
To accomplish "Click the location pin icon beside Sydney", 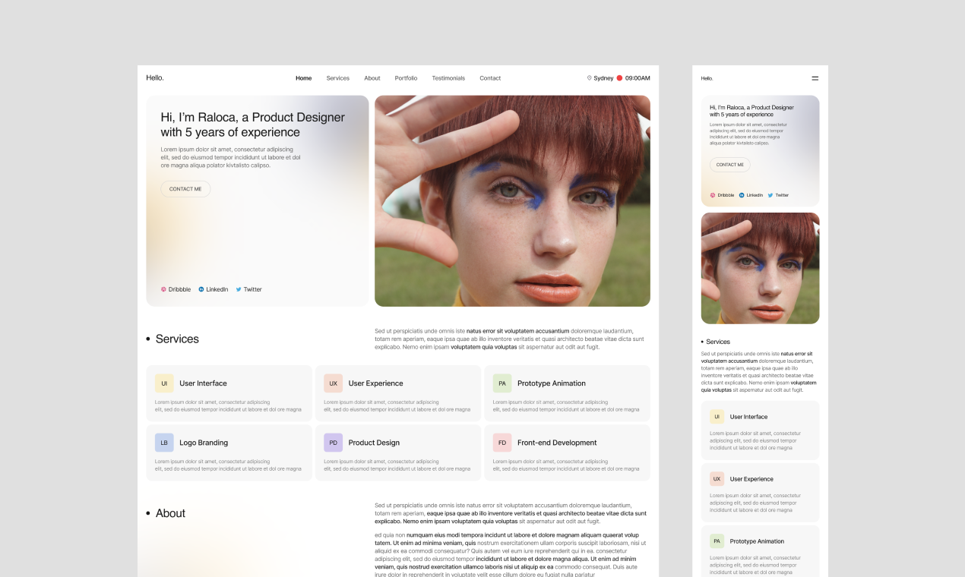I will tap(589, 78).
